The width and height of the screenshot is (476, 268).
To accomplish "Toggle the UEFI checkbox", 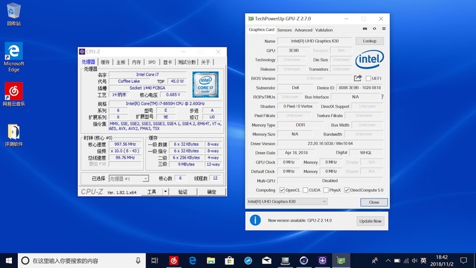I will [x=369, y=78].
